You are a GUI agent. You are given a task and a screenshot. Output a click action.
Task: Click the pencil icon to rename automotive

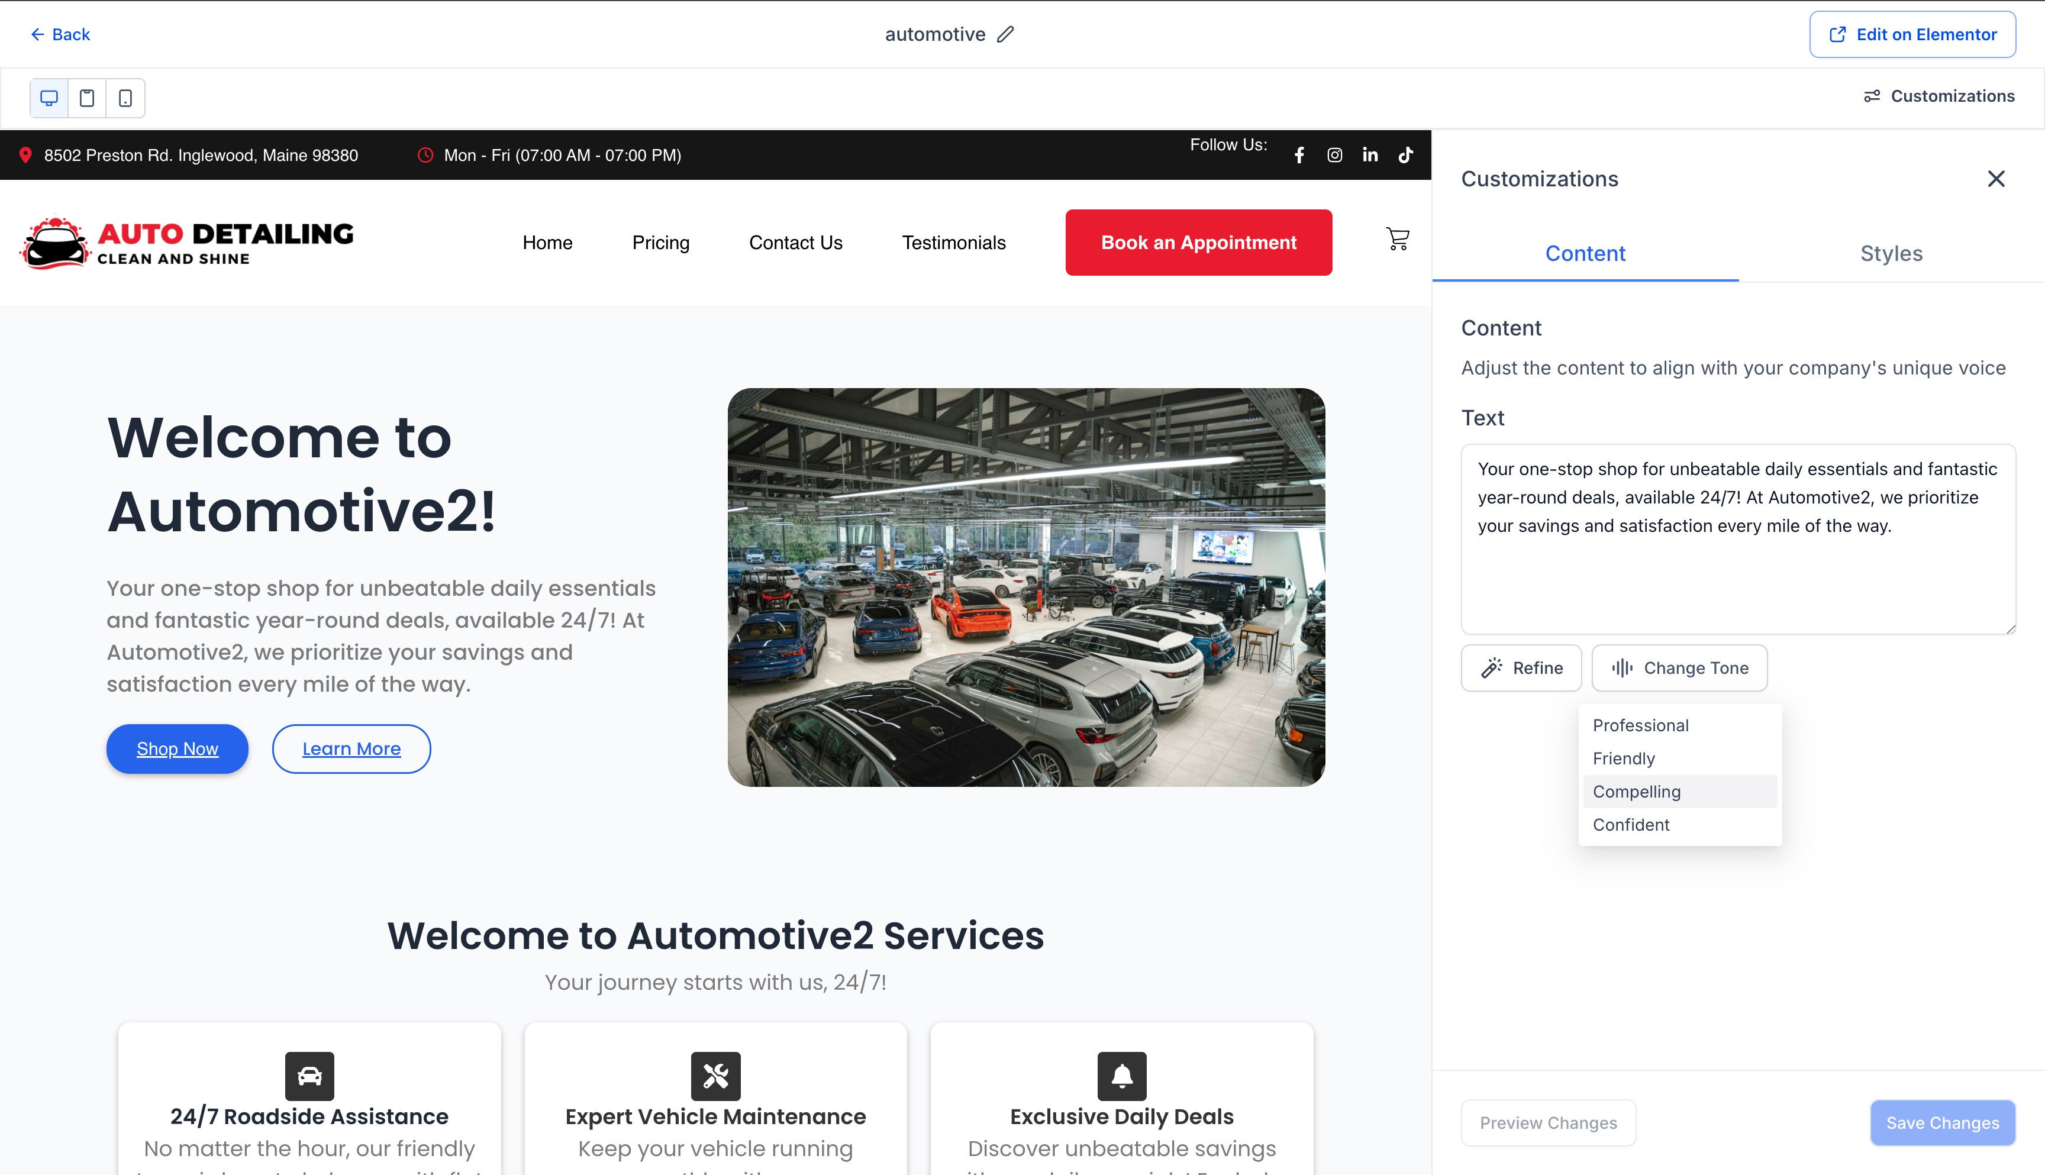click(1005, 34)
